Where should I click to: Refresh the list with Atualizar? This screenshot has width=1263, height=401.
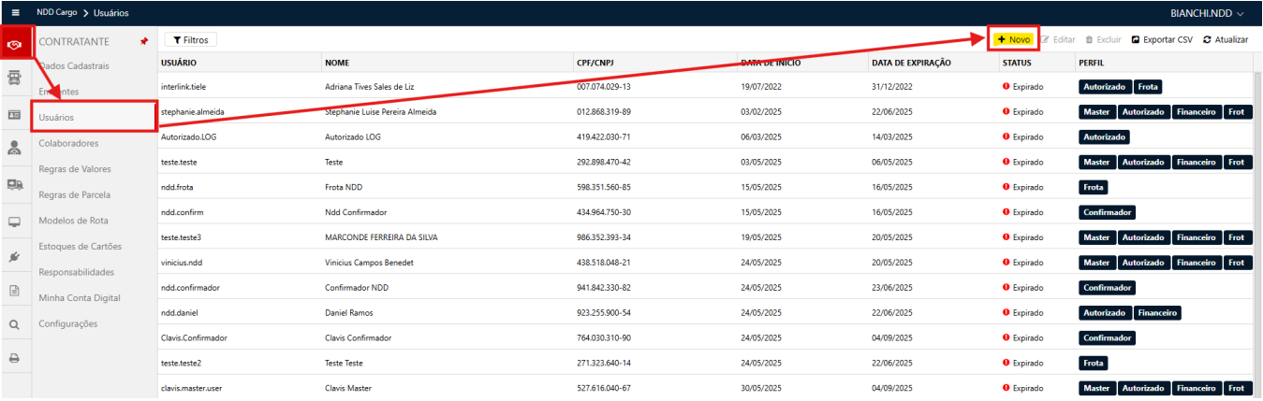click(1226, 40)
